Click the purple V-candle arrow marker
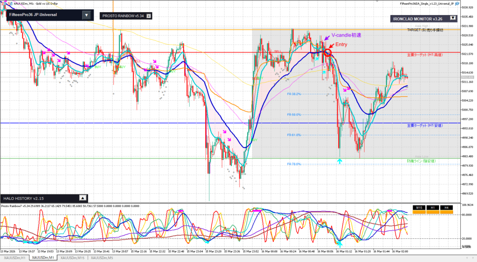Viewport: 477px width, 262px height. click(x=327, y=39)
